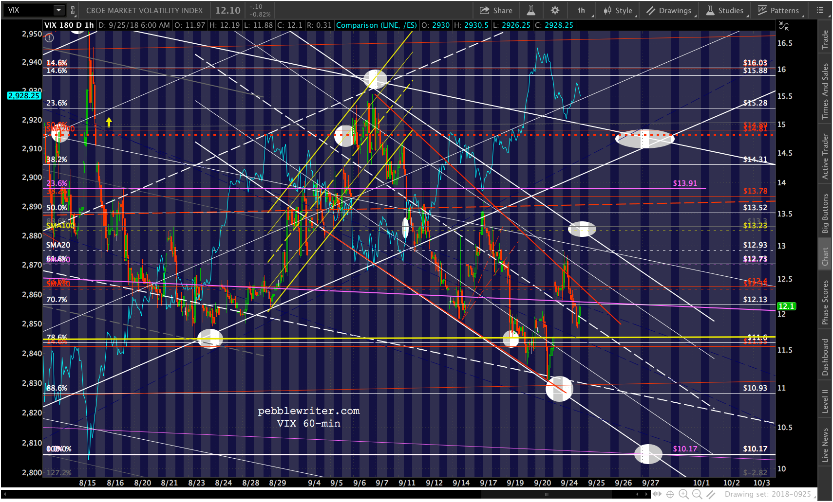Click the exclamation alert icon on chart
This screenshot has height=502, width=833.
pyautogui.click(x=49, y=37)
